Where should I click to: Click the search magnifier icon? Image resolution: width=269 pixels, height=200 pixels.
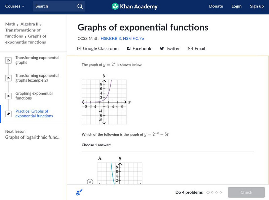80,6
